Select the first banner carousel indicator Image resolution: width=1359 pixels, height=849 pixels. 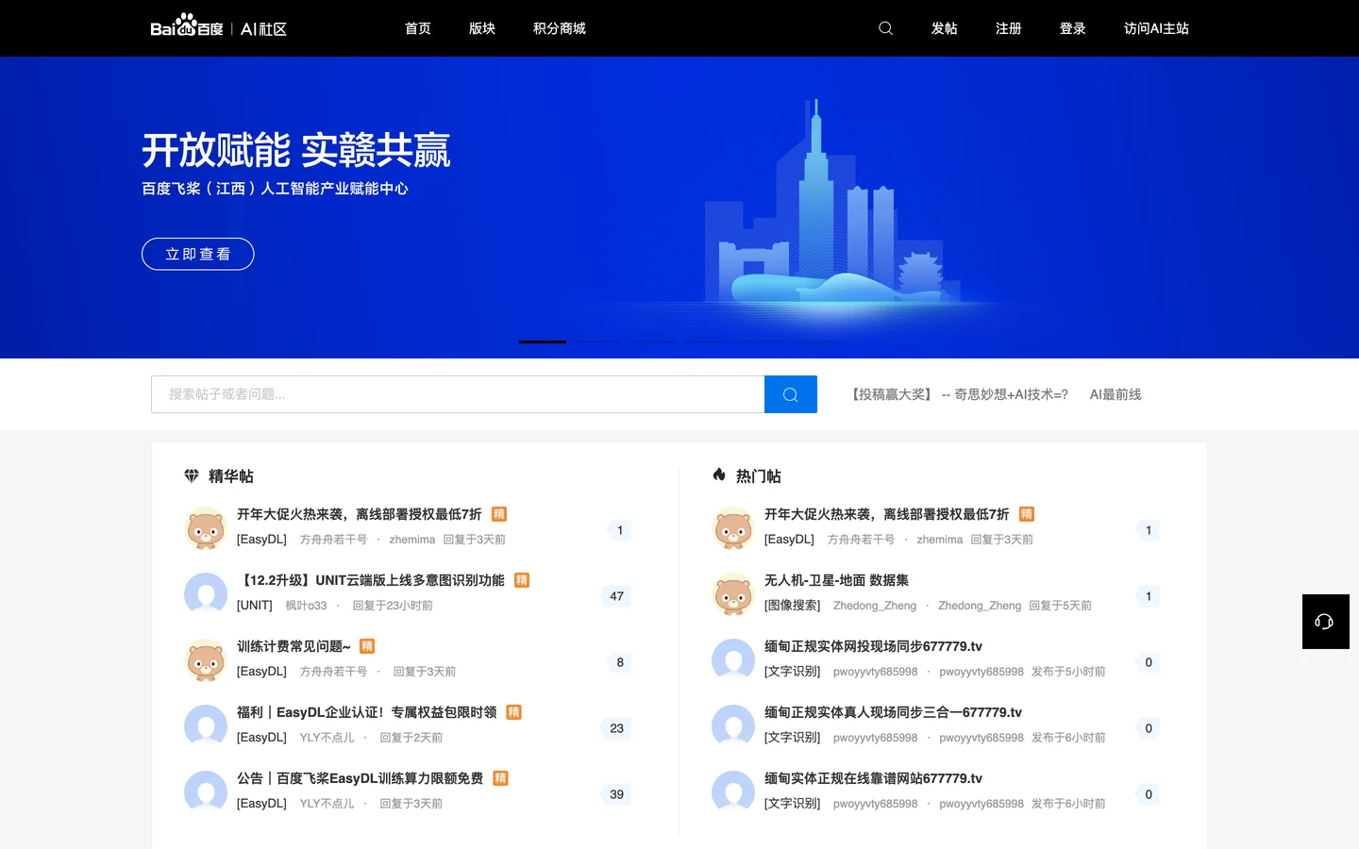click(543, 341)
